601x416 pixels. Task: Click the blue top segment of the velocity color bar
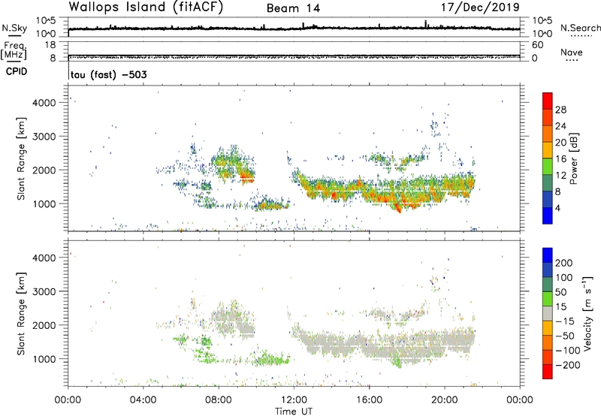click(548, 255)
